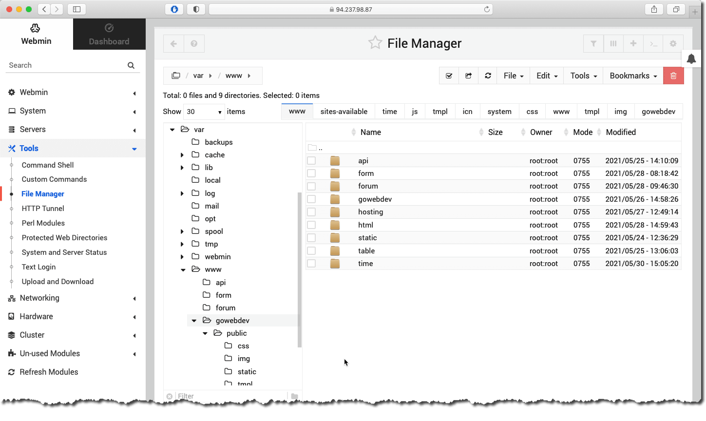Screen dimensions: 706x421
Task: Switch to the icn tab
Action: pos(467,112)
